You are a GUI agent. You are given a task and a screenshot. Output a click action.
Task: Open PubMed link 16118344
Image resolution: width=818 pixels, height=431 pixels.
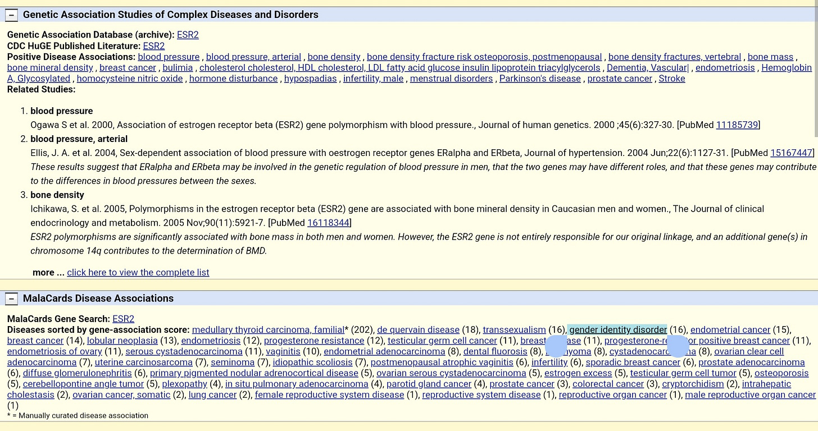click(328, 223)
